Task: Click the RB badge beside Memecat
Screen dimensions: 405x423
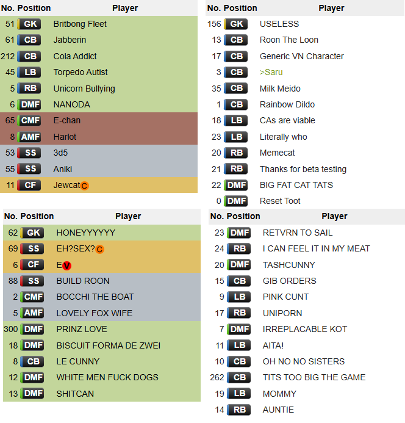Action: (235, 153)
